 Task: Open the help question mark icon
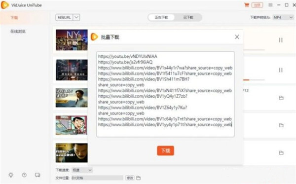pos(24,175)
